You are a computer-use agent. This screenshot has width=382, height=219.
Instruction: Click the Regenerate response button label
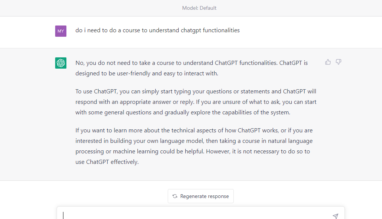click(x=205, y=196)
